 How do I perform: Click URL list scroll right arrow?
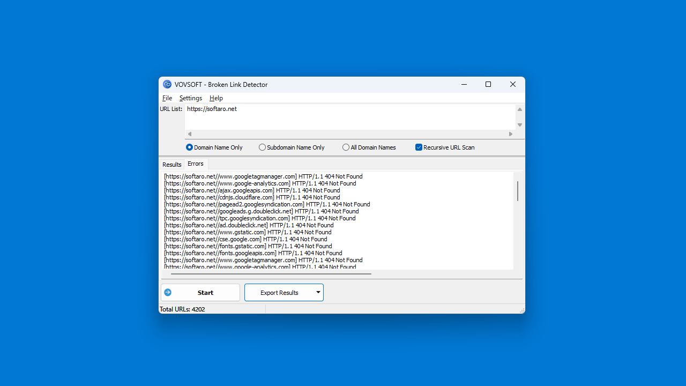[511, 134]
